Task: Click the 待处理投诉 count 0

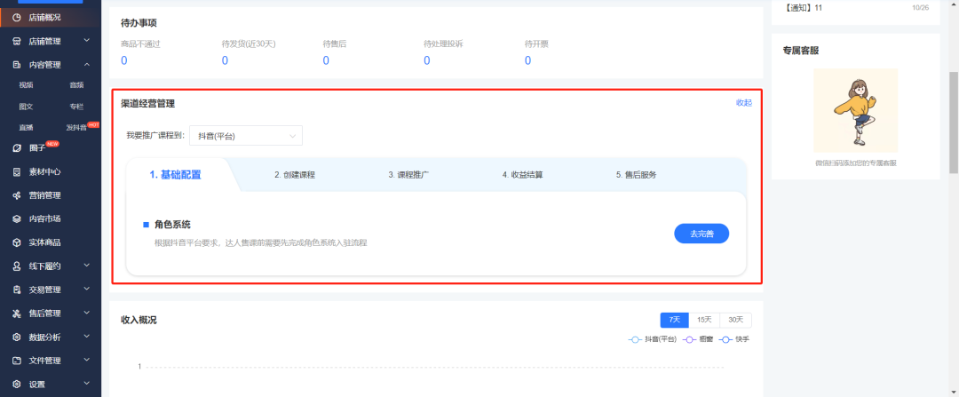Action: (427, 60)
